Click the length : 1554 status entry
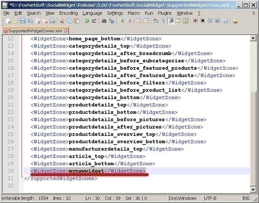259x203 pixels. pyautogui.click(x=35, y=198)
